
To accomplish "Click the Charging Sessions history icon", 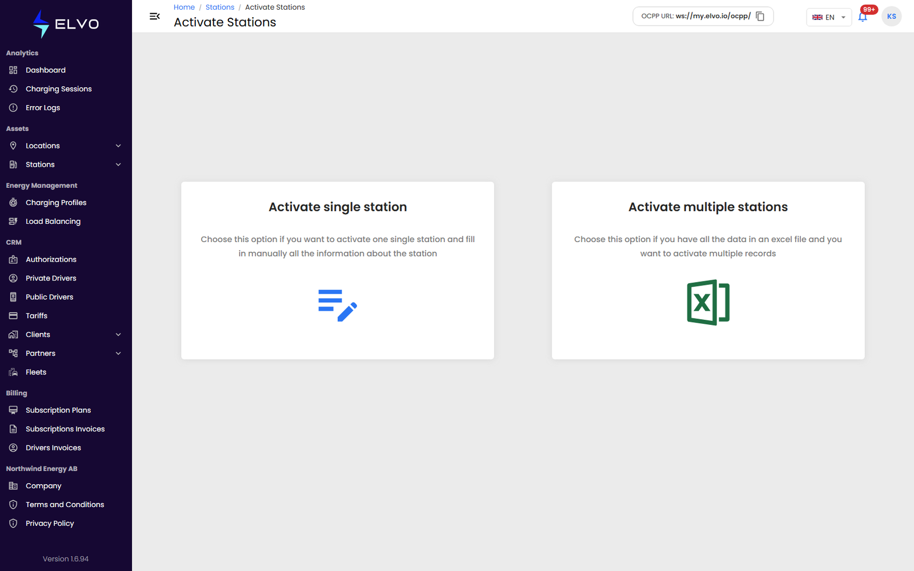I will (x=13, y=89).
